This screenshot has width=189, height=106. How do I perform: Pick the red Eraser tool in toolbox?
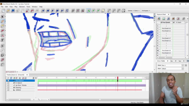pos(2,31)
